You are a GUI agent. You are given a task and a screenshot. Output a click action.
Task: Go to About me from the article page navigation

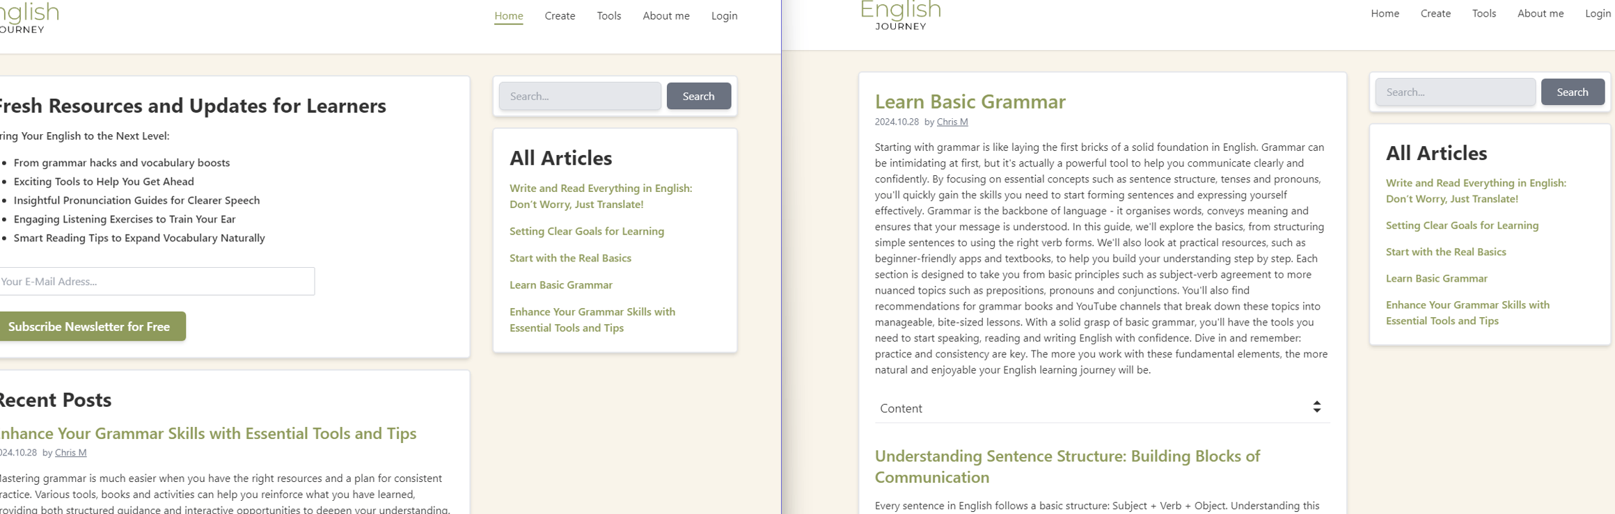pyautogui.click(x=1540, y=13)
